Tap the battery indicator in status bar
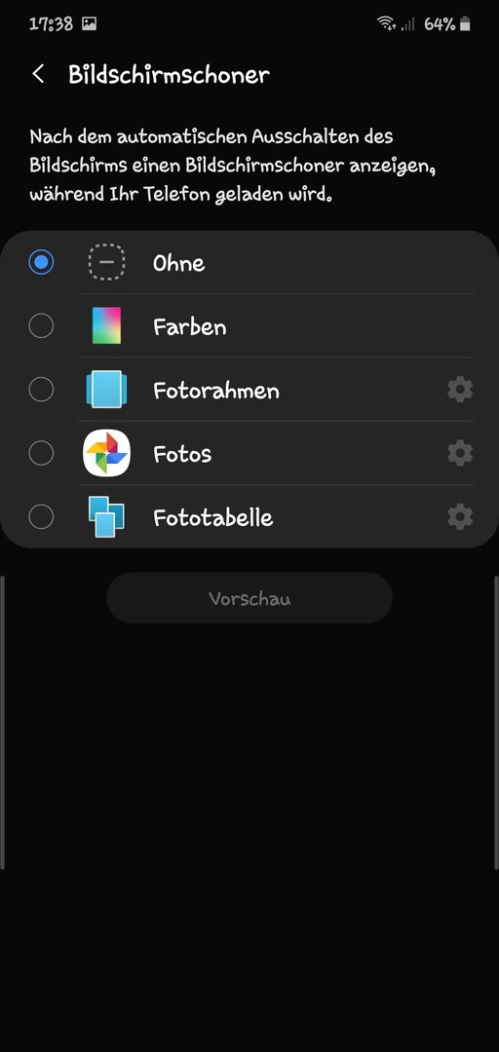This screenshot has height=1052, width=499. [x=466, y=24]
